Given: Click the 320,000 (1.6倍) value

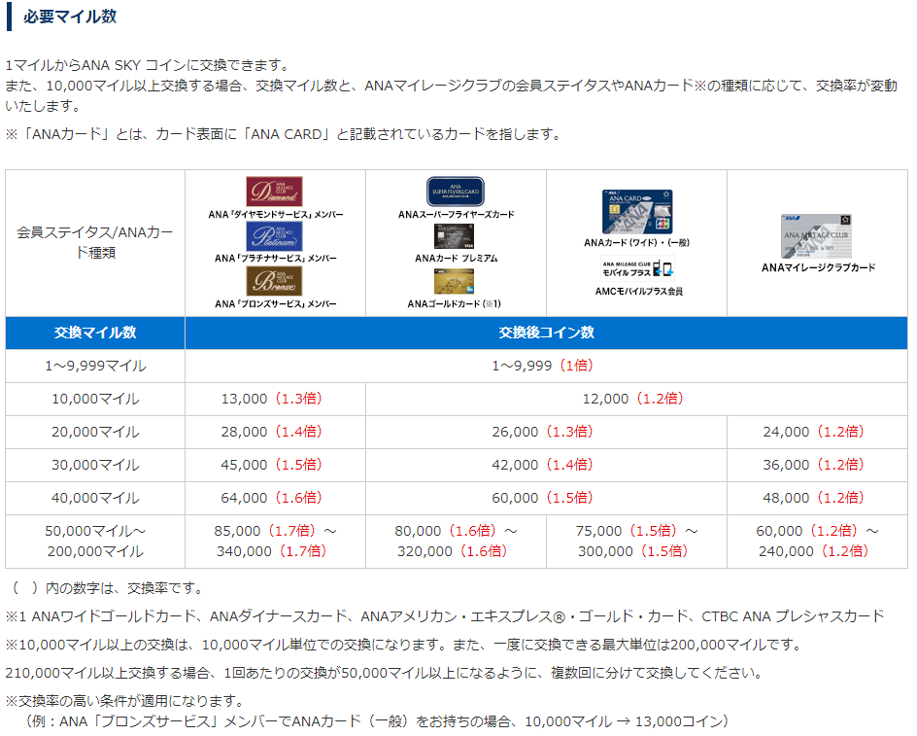Looking at the screenshot, I should (x=452, y=551).
